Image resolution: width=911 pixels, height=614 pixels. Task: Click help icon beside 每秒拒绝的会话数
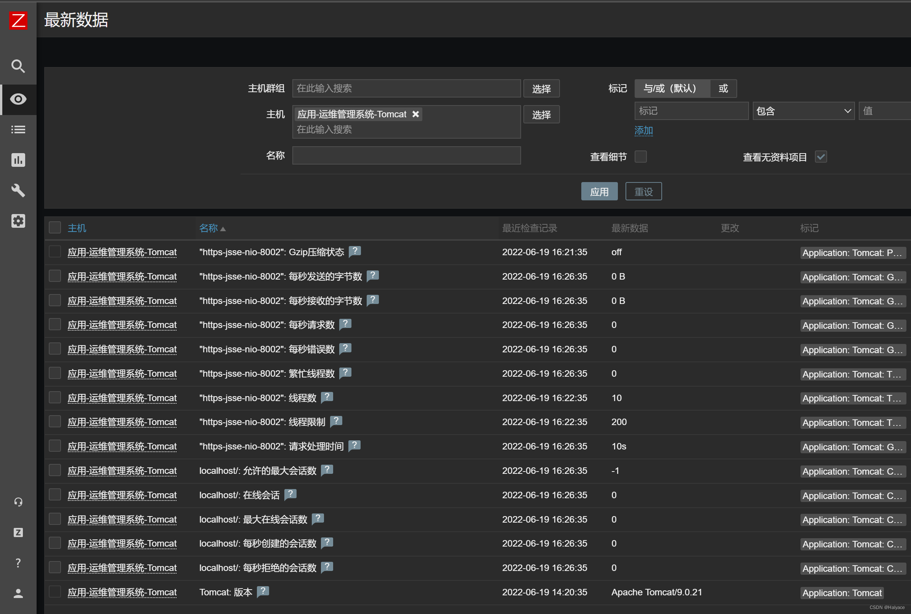(x=327, y=567)
